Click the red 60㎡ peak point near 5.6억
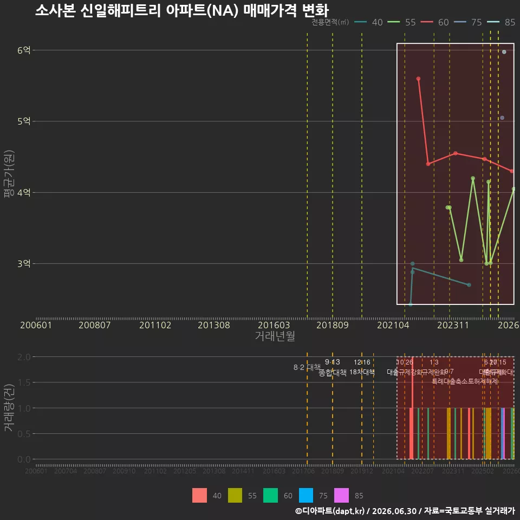The width and height of the screenshot is (520, 520). (418, 79)
